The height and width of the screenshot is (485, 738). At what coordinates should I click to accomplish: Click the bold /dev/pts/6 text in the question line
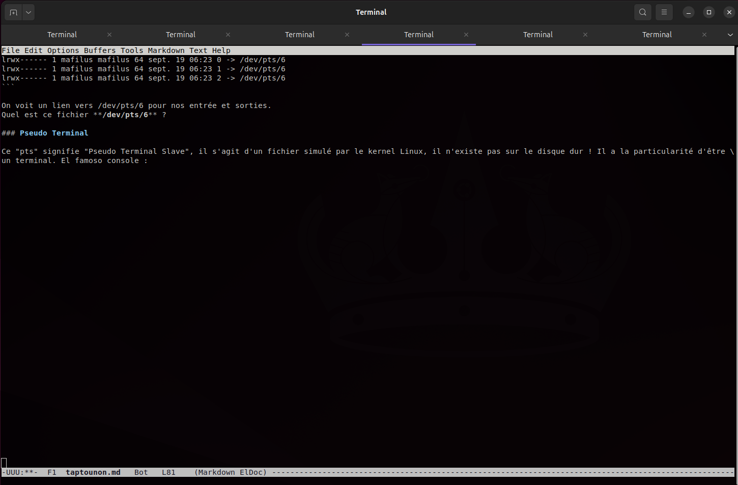click(x=125, y=115)
